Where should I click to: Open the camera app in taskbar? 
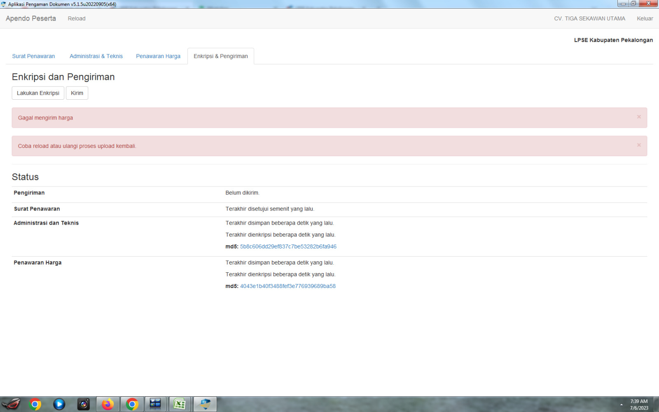pos(84,404)
